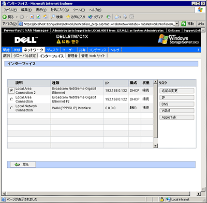Click the History toolbar icon
Viewport: 207px width, 203px height.
point(108,17)
